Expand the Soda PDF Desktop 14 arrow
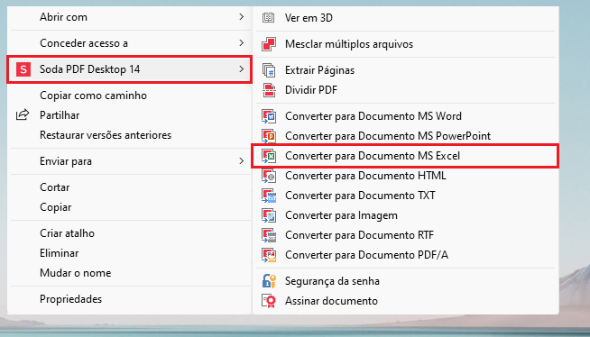 point(241,69)
